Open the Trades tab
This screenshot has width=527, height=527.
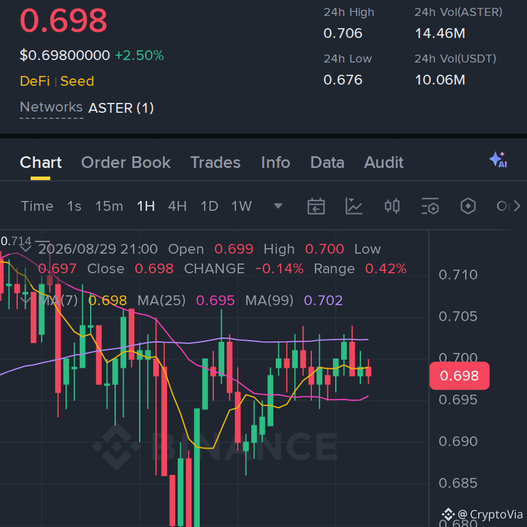[x=216, y=162]
